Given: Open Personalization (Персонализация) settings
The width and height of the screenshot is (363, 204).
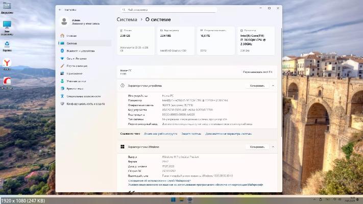Looking at the screenshot, I should [85, 66].
